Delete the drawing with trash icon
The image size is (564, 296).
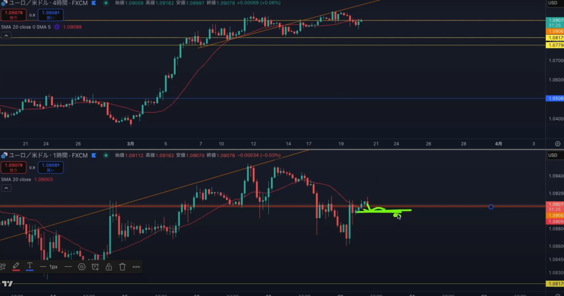pyautogui.click(x=122, y=267)
